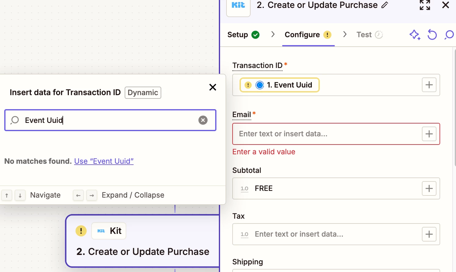The image size is (456, 272).
Task: Click the Email field label
Action: click(x=241, y=115)
